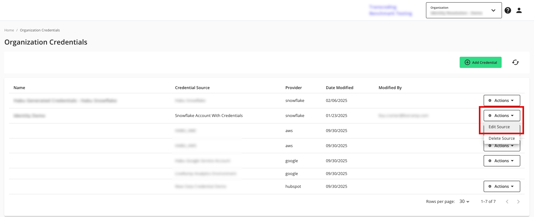
Task: Open Actions dropdown for hubspot row
Action: [502, 187]
